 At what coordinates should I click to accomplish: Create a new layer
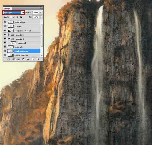pos(33,59)
